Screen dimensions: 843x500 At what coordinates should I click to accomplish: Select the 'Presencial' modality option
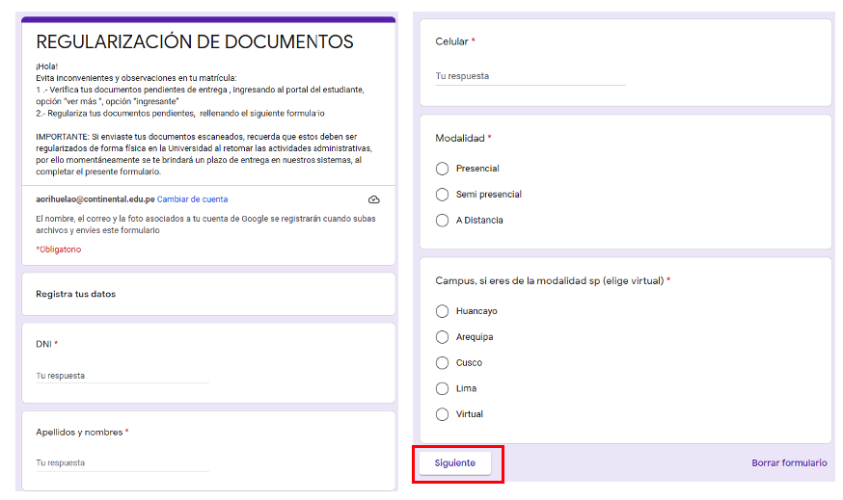tap(442, 169)
